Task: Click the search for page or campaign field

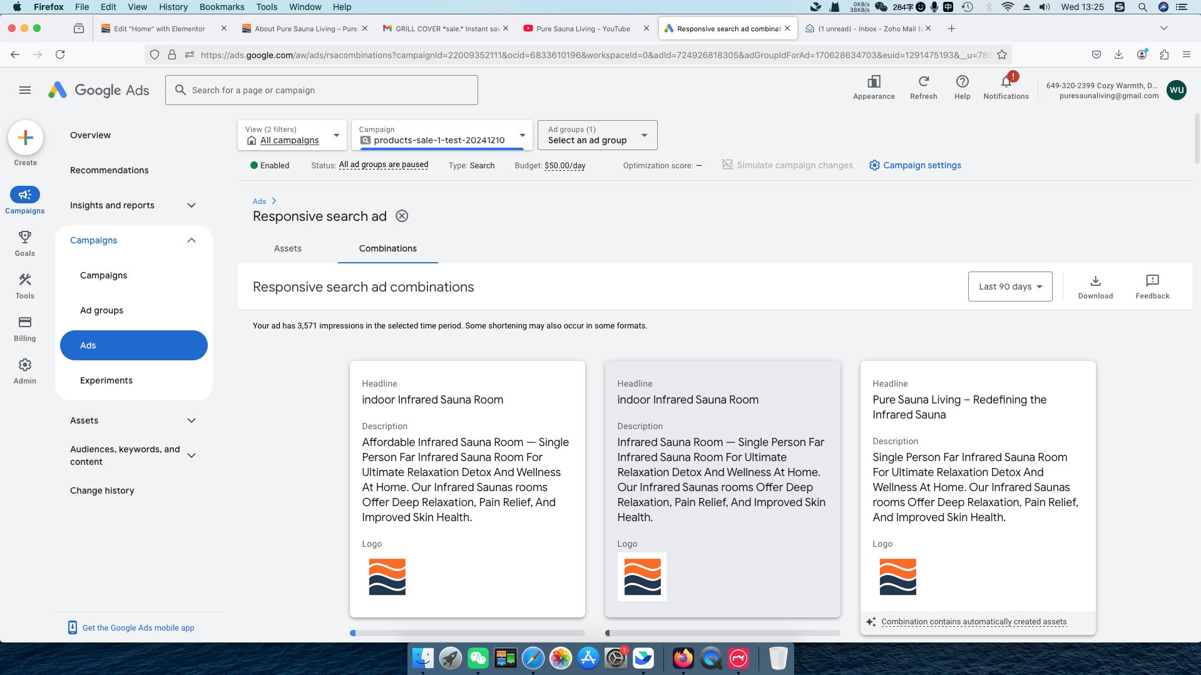Action: [322, 90]
